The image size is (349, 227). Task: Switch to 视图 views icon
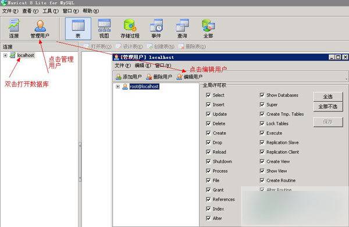(x=104, y=29)
